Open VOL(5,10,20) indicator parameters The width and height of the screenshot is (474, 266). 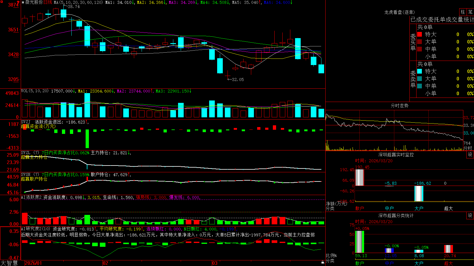point(35,91)
